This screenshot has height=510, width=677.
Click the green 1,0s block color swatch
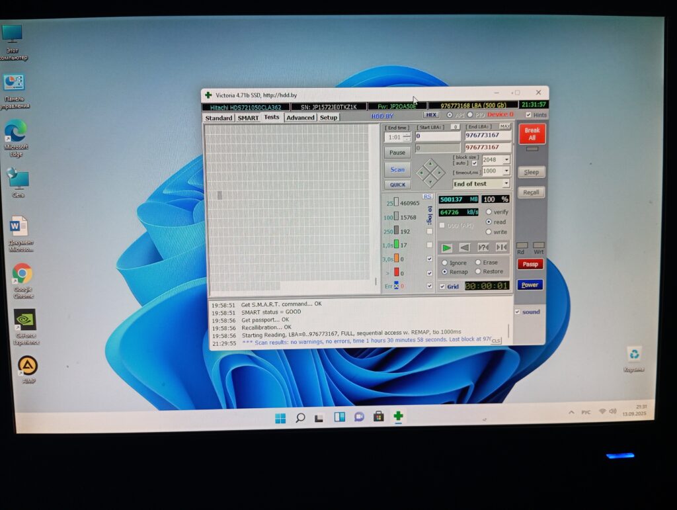coord(397,245)
